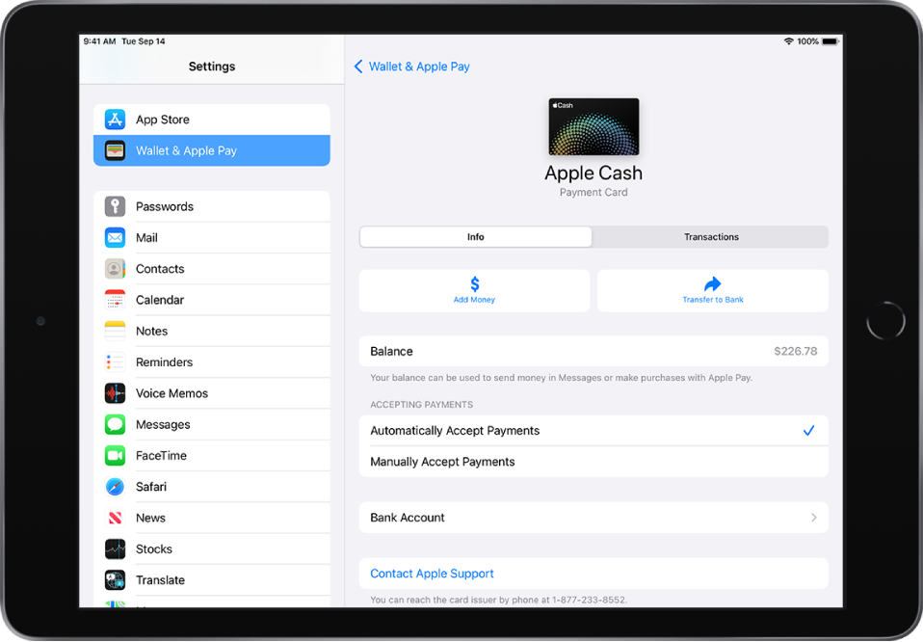Viewport: 923px width, 642px height.
Task: Tap the Passwords key icon
Action: pyautogui.click(x=115, y=206)
